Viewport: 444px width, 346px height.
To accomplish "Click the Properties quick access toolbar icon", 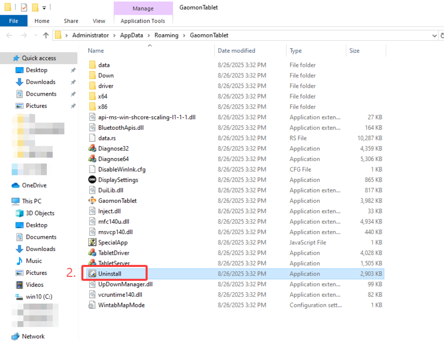I will 24,7.
